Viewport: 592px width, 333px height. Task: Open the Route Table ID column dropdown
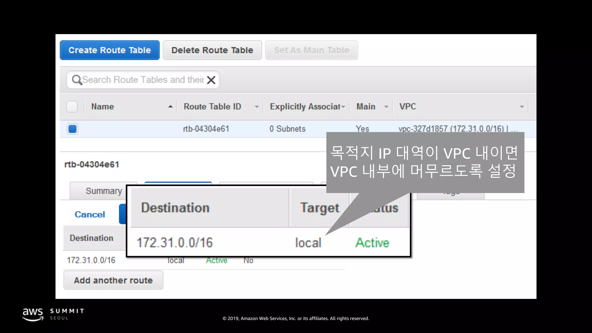click(256, 107)
